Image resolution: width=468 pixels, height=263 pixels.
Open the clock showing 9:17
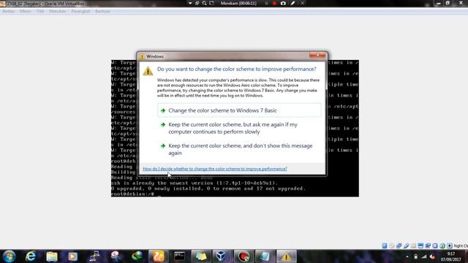click(450, 256)
